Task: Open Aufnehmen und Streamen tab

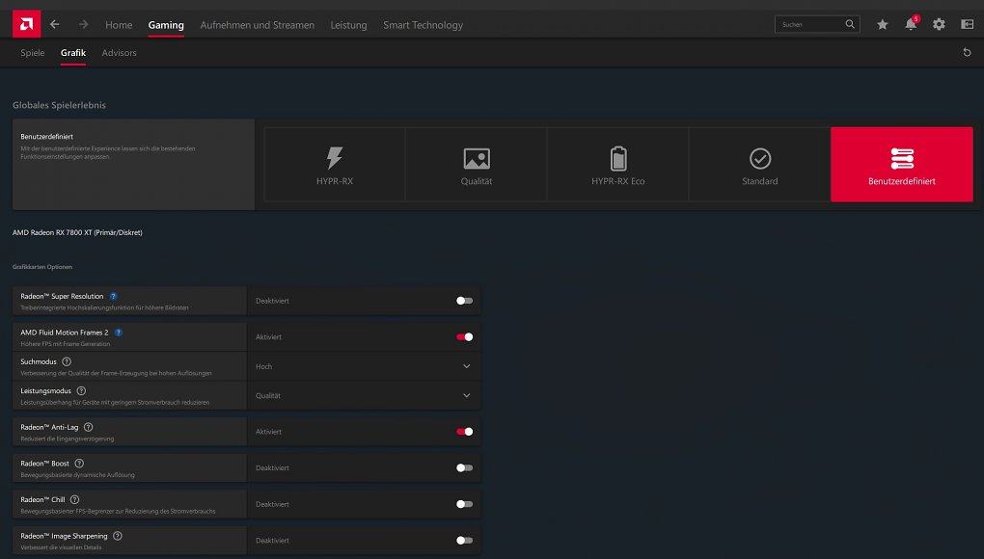Action: [x=258, y=25]
